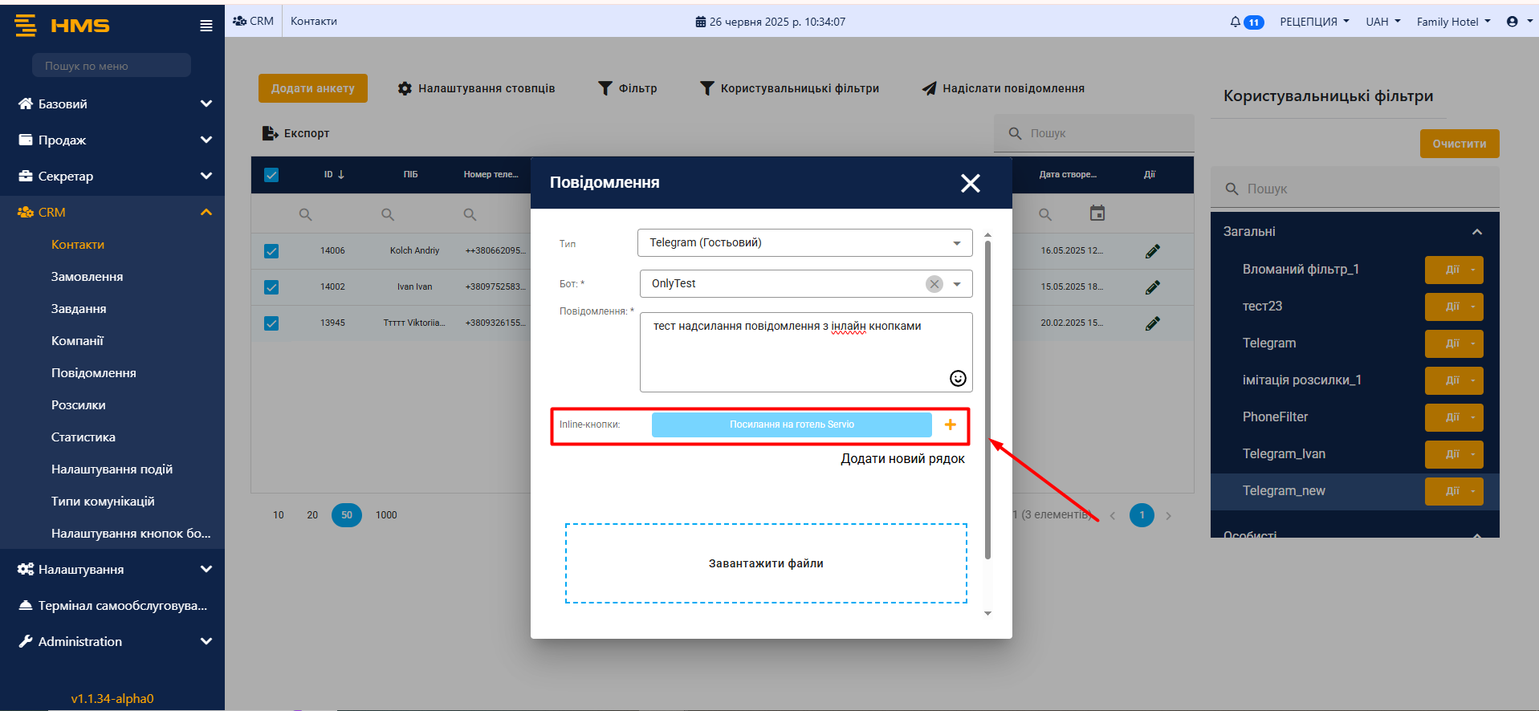Click the Додати анкету button
The image size is (1539, 711).
pos(312,88)
